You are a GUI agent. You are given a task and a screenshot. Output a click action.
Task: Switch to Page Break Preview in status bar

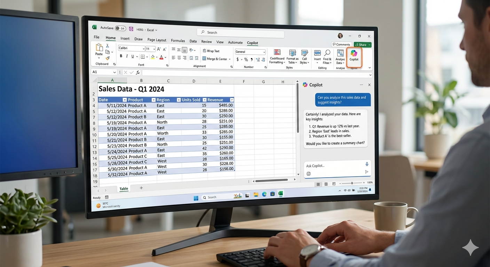pos(334,184)
